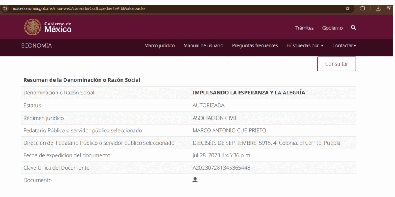Bookmark this page with the star icon

tap(348, 8)
